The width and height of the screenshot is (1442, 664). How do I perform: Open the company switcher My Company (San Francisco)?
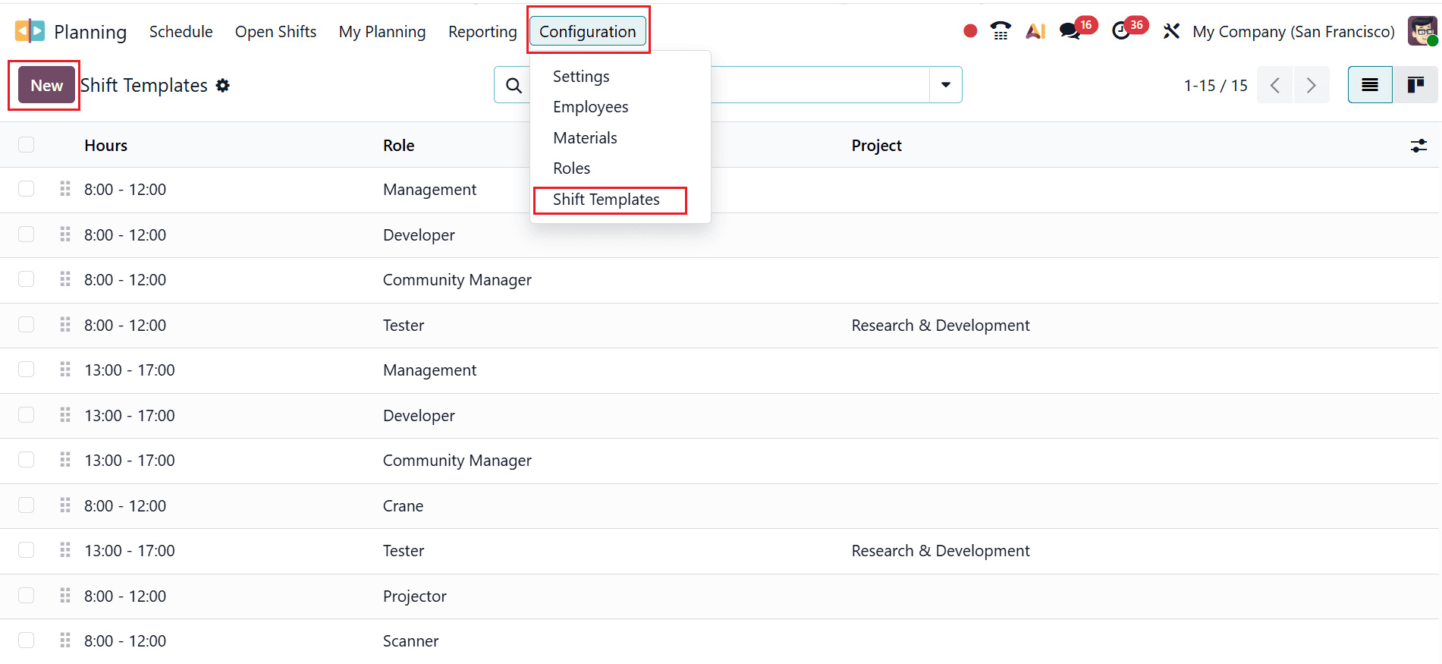click(1293, 32)
